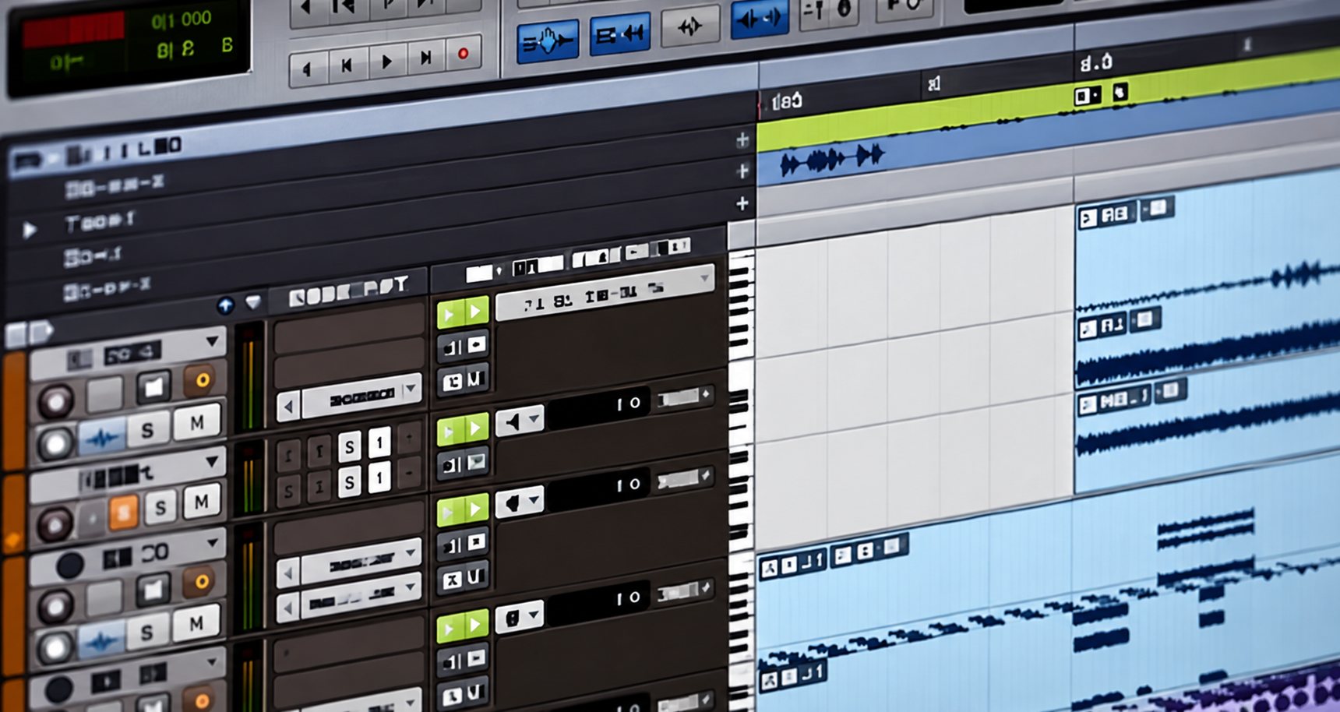Open the second track's name dropdown arrow
Screen dimensions: 1340x712
tap(212, 462)
